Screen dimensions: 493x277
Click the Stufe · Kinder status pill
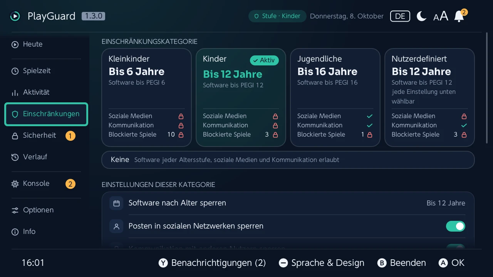point(277,16)
